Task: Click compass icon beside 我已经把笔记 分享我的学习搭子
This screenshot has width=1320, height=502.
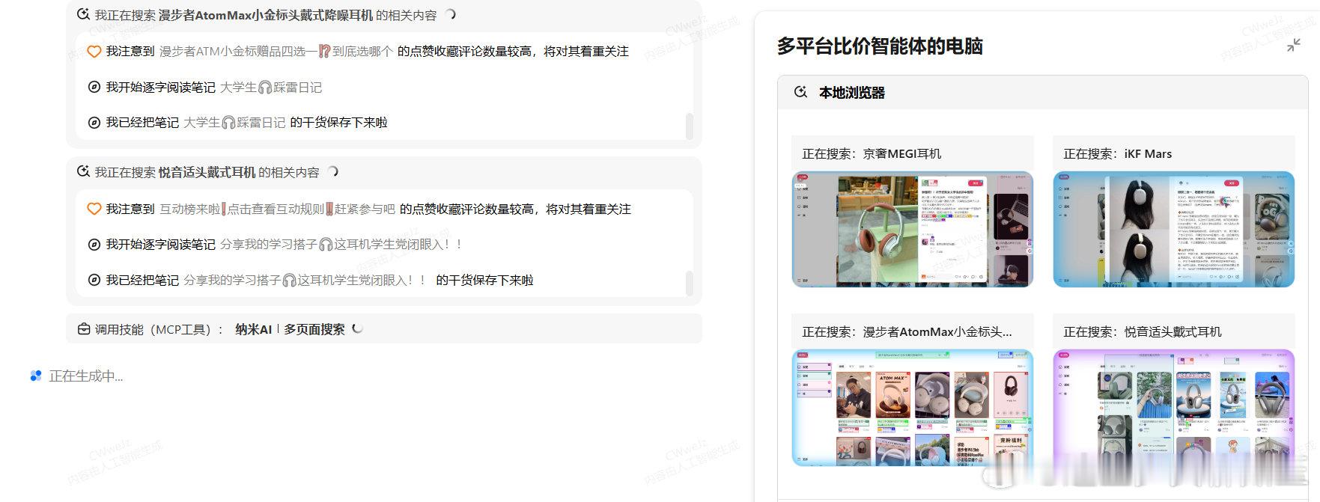Action: pos(94,280)
